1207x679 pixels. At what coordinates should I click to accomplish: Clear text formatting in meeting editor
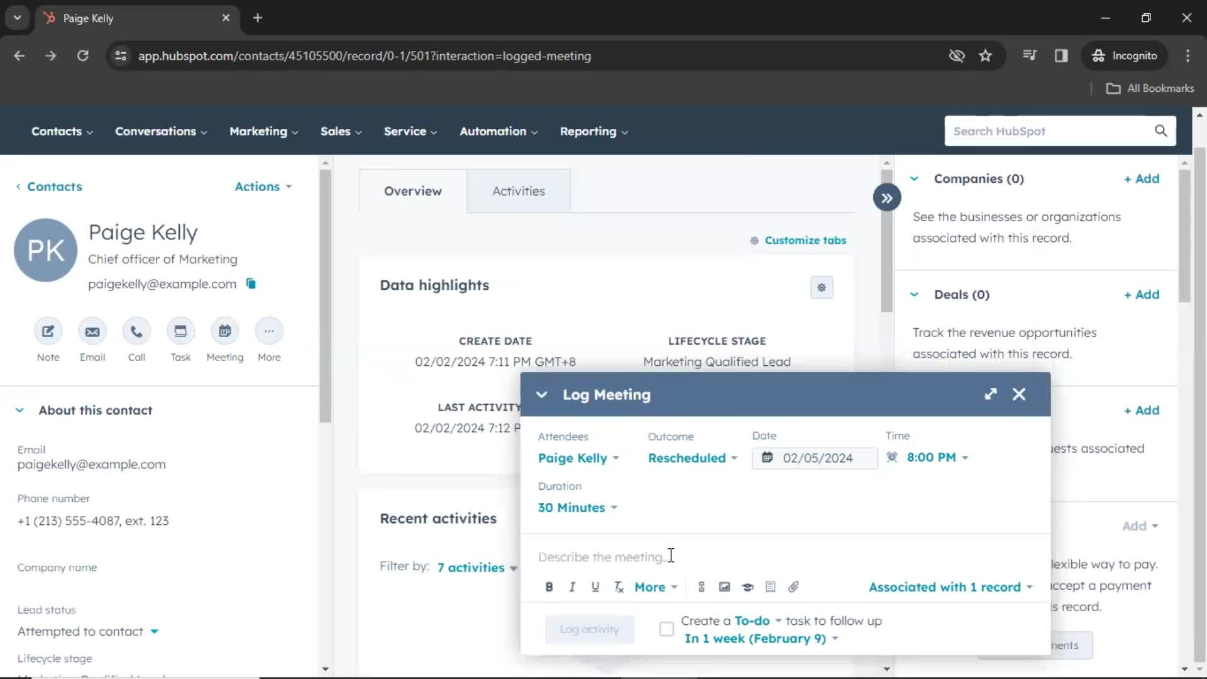click(x=619, y=587)
